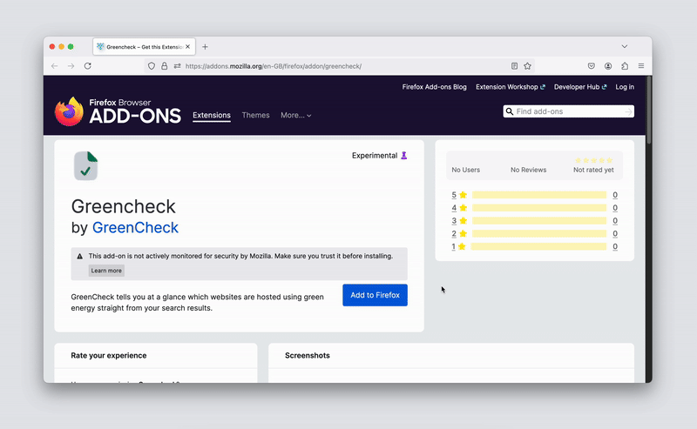Click the Save to Pocket icon
This screenshot has width=697, height=429.
coord(591,66)
